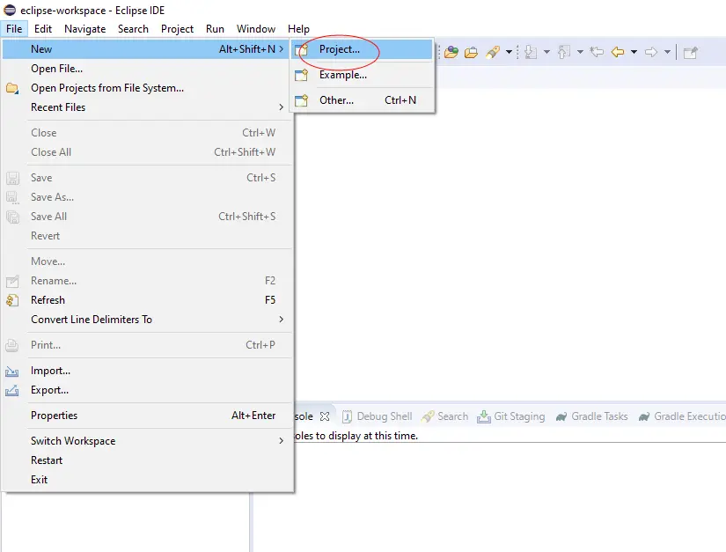Viewport: 726px width, 552px height.
Task: Choose Properties in the File menu
Action: click(x=148, y=416)
